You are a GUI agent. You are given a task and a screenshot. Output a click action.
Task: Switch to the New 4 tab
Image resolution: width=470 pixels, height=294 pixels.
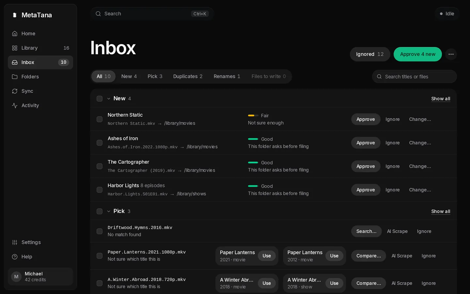pos(129,76)
